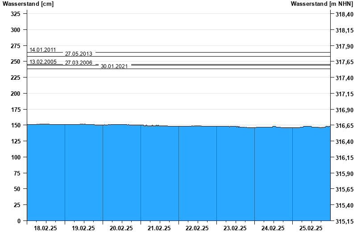Image resolution: width=357 pixels, height=245 pixels.
Task: Click the blue water level area of the chart
Action: click(x=178, y=174)
